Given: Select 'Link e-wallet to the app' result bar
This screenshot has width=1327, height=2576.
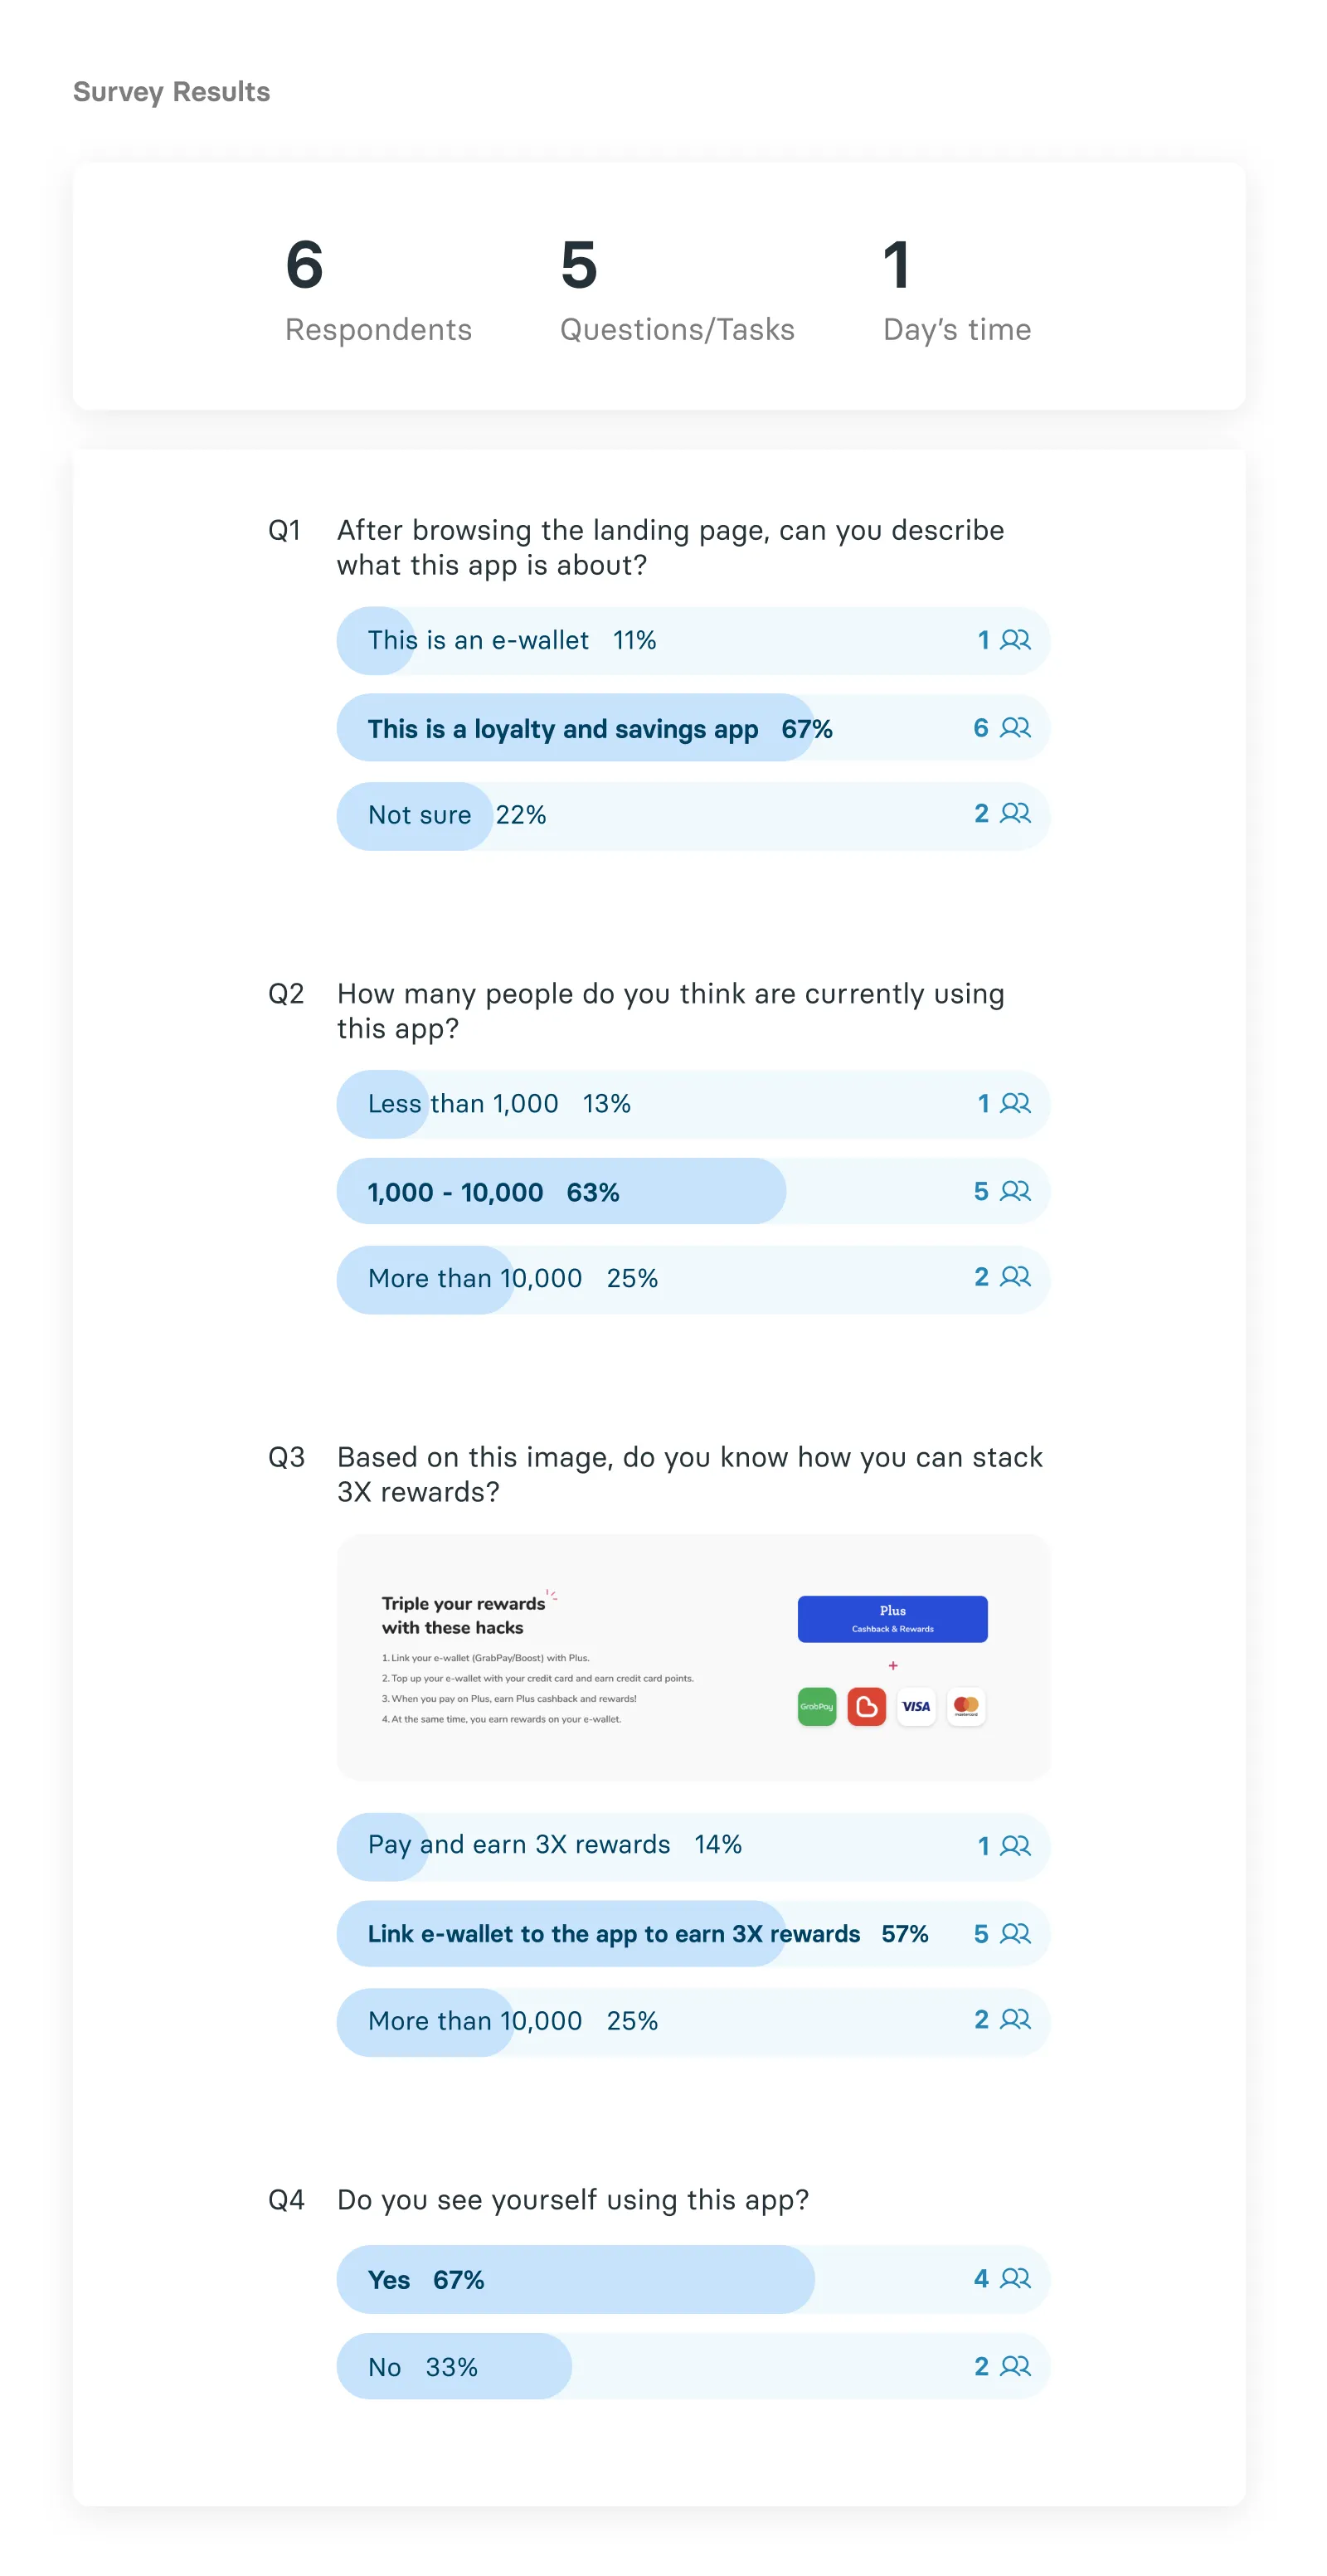Looking at the screenshot, I should (x=693, y=1934).
